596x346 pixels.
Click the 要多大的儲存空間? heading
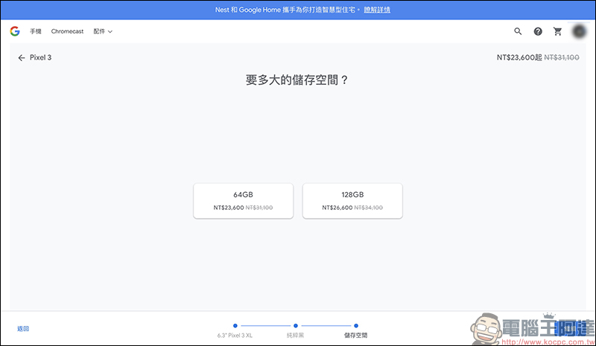click(x=297, y=80)
